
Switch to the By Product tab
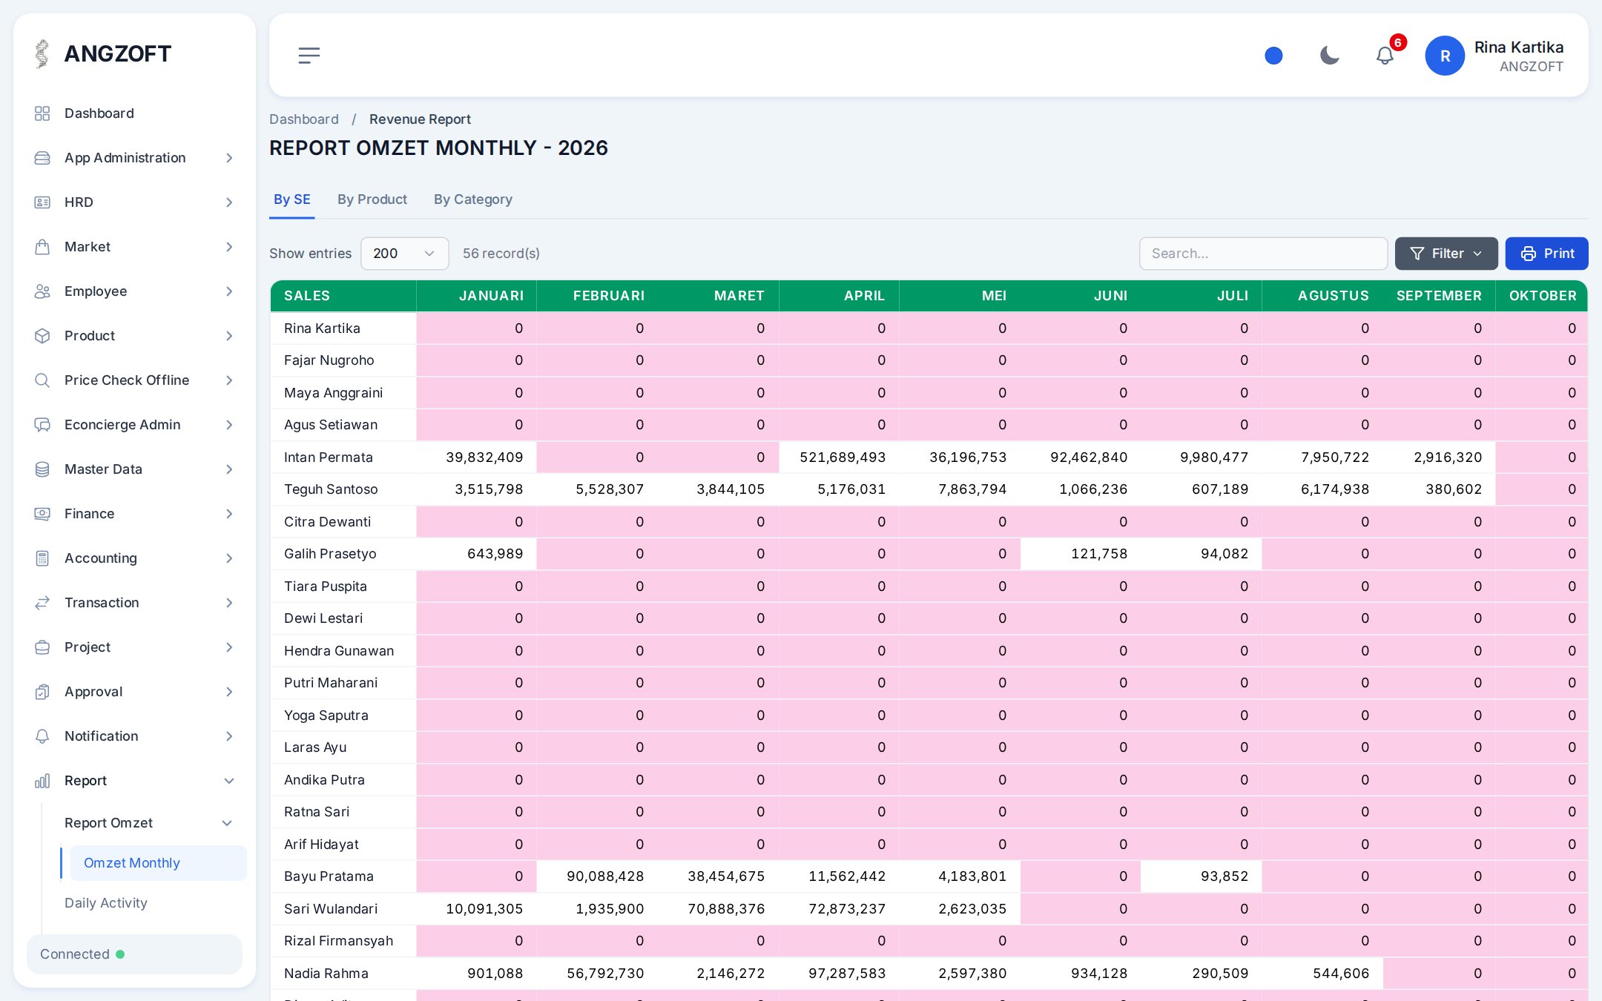(x=372, y=199)
